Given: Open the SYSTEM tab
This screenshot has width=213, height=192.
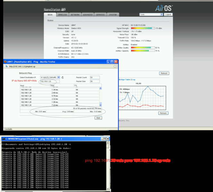Looking at the screenshot, I should [x=113, y=15].
